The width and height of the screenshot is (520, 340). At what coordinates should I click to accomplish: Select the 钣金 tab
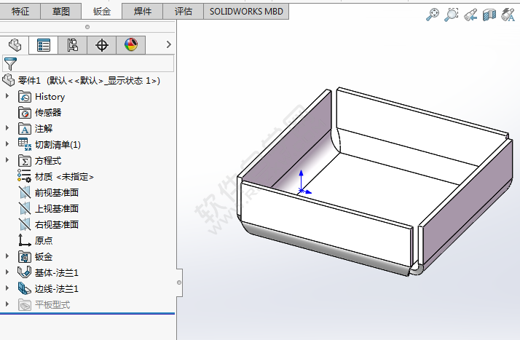click(102, 12)
